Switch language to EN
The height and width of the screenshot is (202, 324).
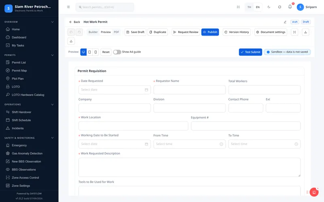click(x=258, y=7)
